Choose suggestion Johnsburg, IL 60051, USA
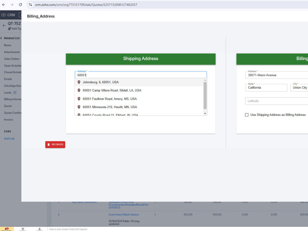308x231 pixels. [x=139, y=82]
